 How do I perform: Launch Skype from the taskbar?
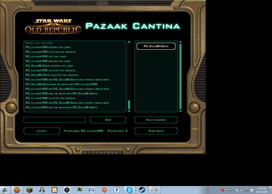click(129, 190)
